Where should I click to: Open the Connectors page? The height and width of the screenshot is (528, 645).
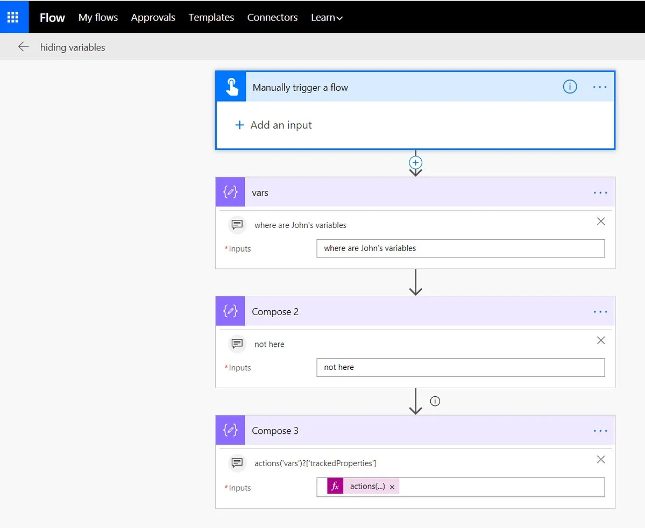(x=272, y=17)
